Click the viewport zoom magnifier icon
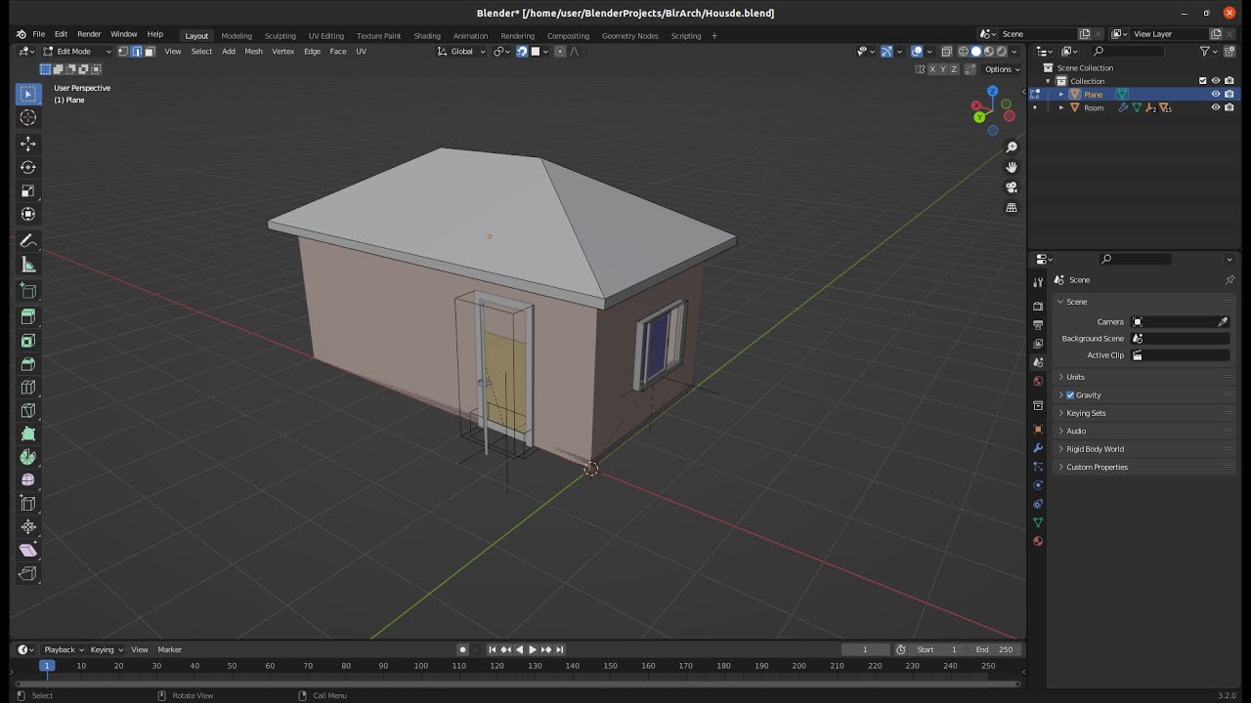The image size is (1251, 703). (1012, 146)
